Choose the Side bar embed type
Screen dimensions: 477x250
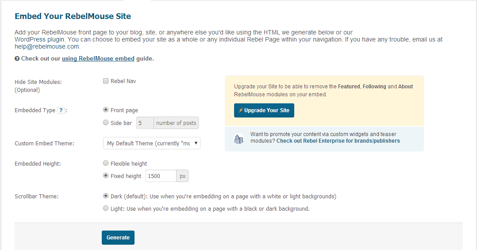coord(106,122)
